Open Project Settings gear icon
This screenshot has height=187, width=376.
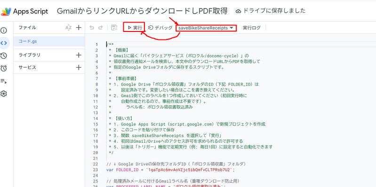(x=3, y=93)
